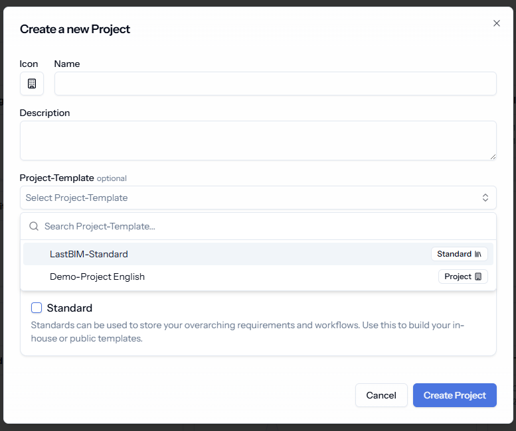Enable the Standard checkbox
516x431 pixels.
pyautogui.click(x=37, y=308)
